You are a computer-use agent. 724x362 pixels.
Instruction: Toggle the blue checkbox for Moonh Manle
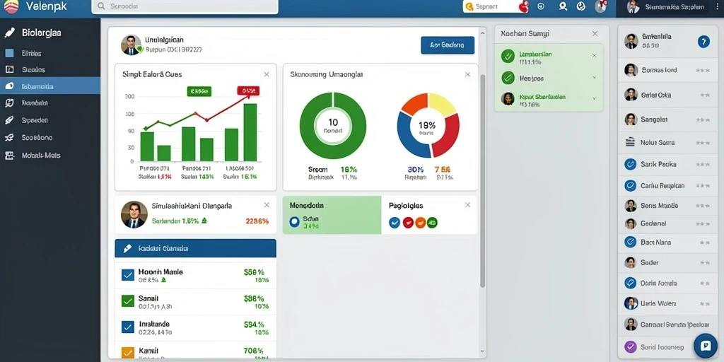(x=128, y=275)
